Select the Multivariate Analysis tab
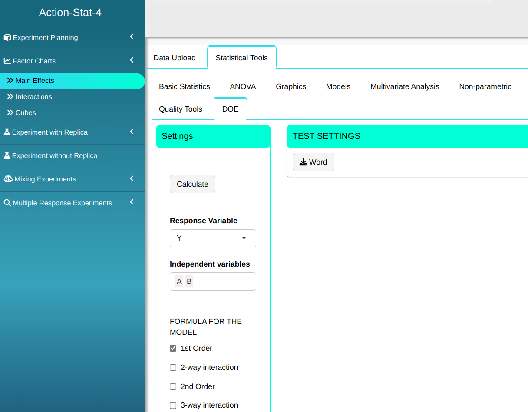 pyautogui.click(x=405, y=86)
